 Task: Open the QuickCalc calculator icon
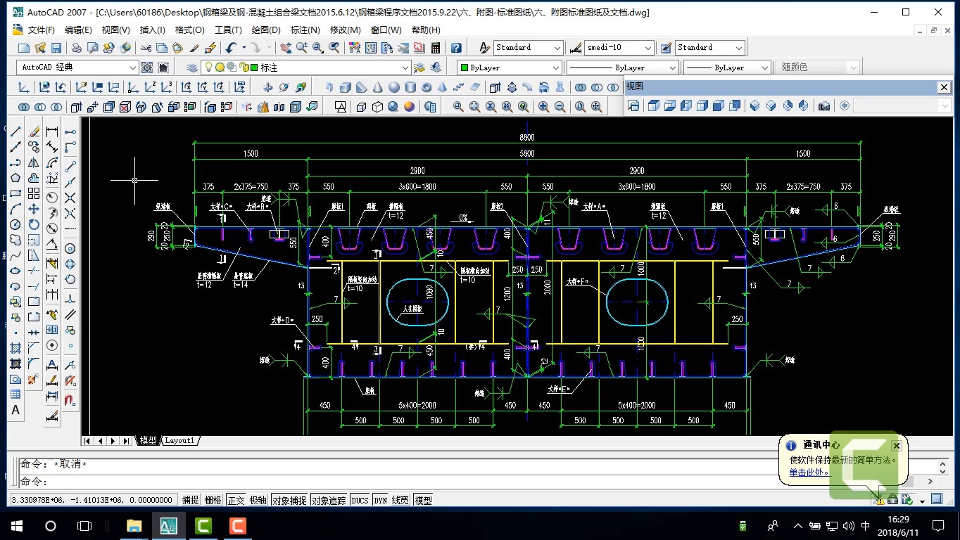click(436, 48)
